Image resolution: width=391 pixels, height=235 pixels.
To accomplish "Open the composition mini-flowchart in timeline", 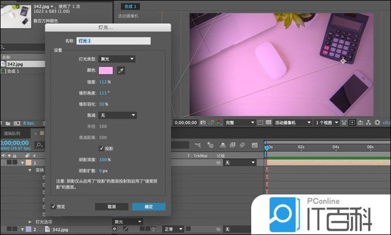I will coord(198,145).
